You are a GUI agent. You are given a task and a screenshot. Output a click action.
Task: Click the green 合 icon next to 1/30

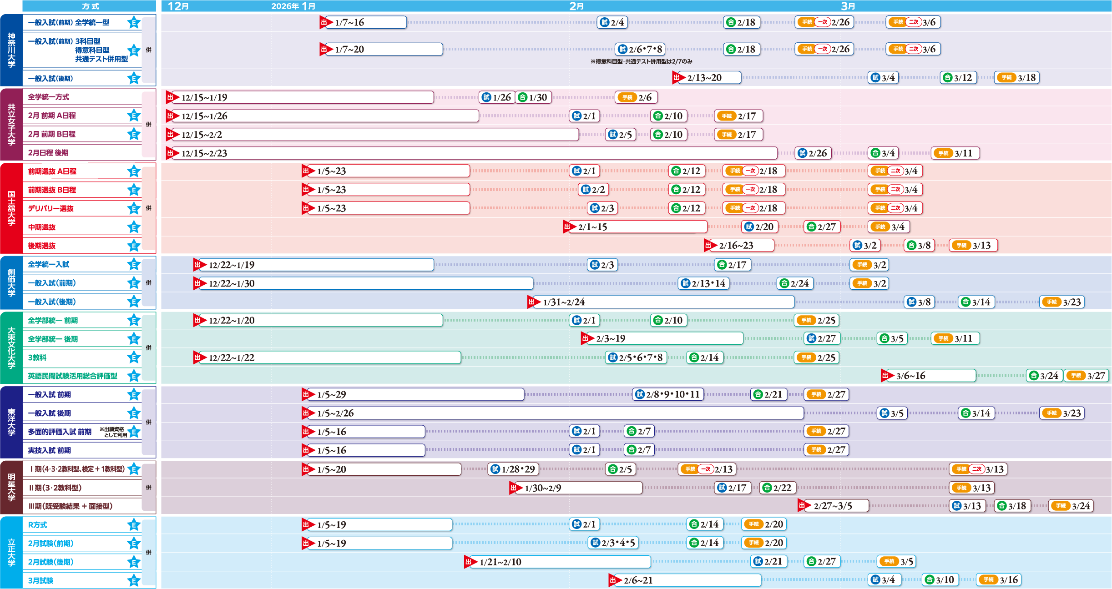(x=522, y=97)
